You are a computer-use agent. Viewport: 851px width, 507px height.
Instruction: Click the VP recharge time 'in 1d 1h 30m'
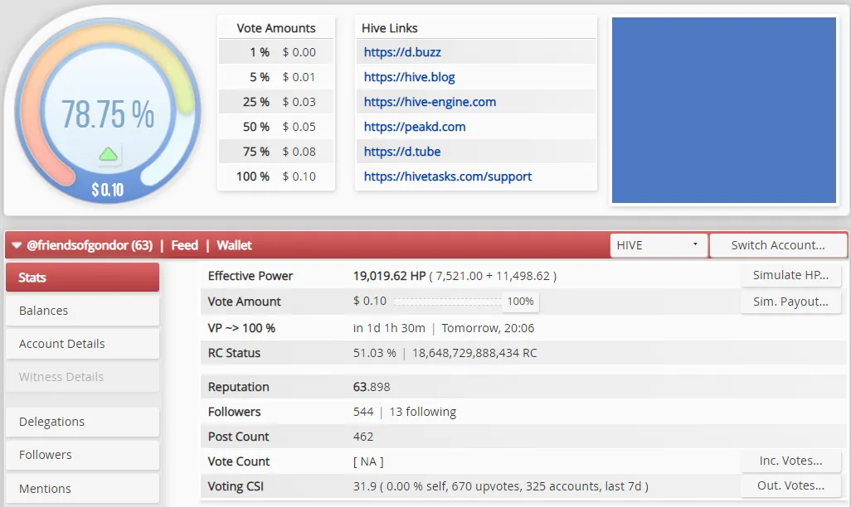389,329
